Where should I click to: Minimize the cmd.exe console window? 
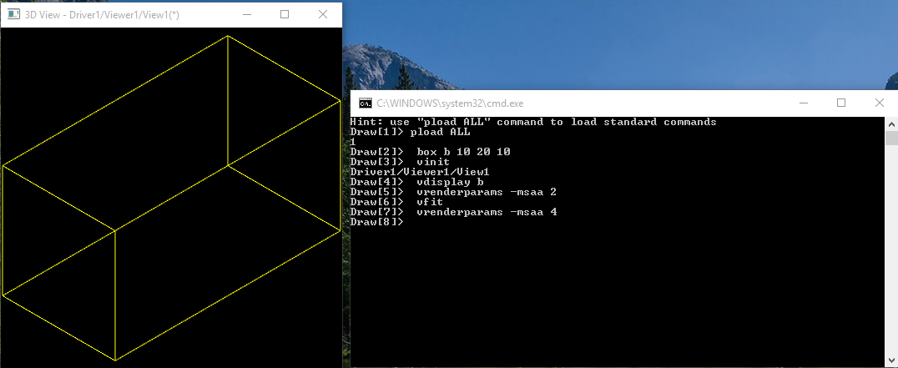(x=803, y=103)
